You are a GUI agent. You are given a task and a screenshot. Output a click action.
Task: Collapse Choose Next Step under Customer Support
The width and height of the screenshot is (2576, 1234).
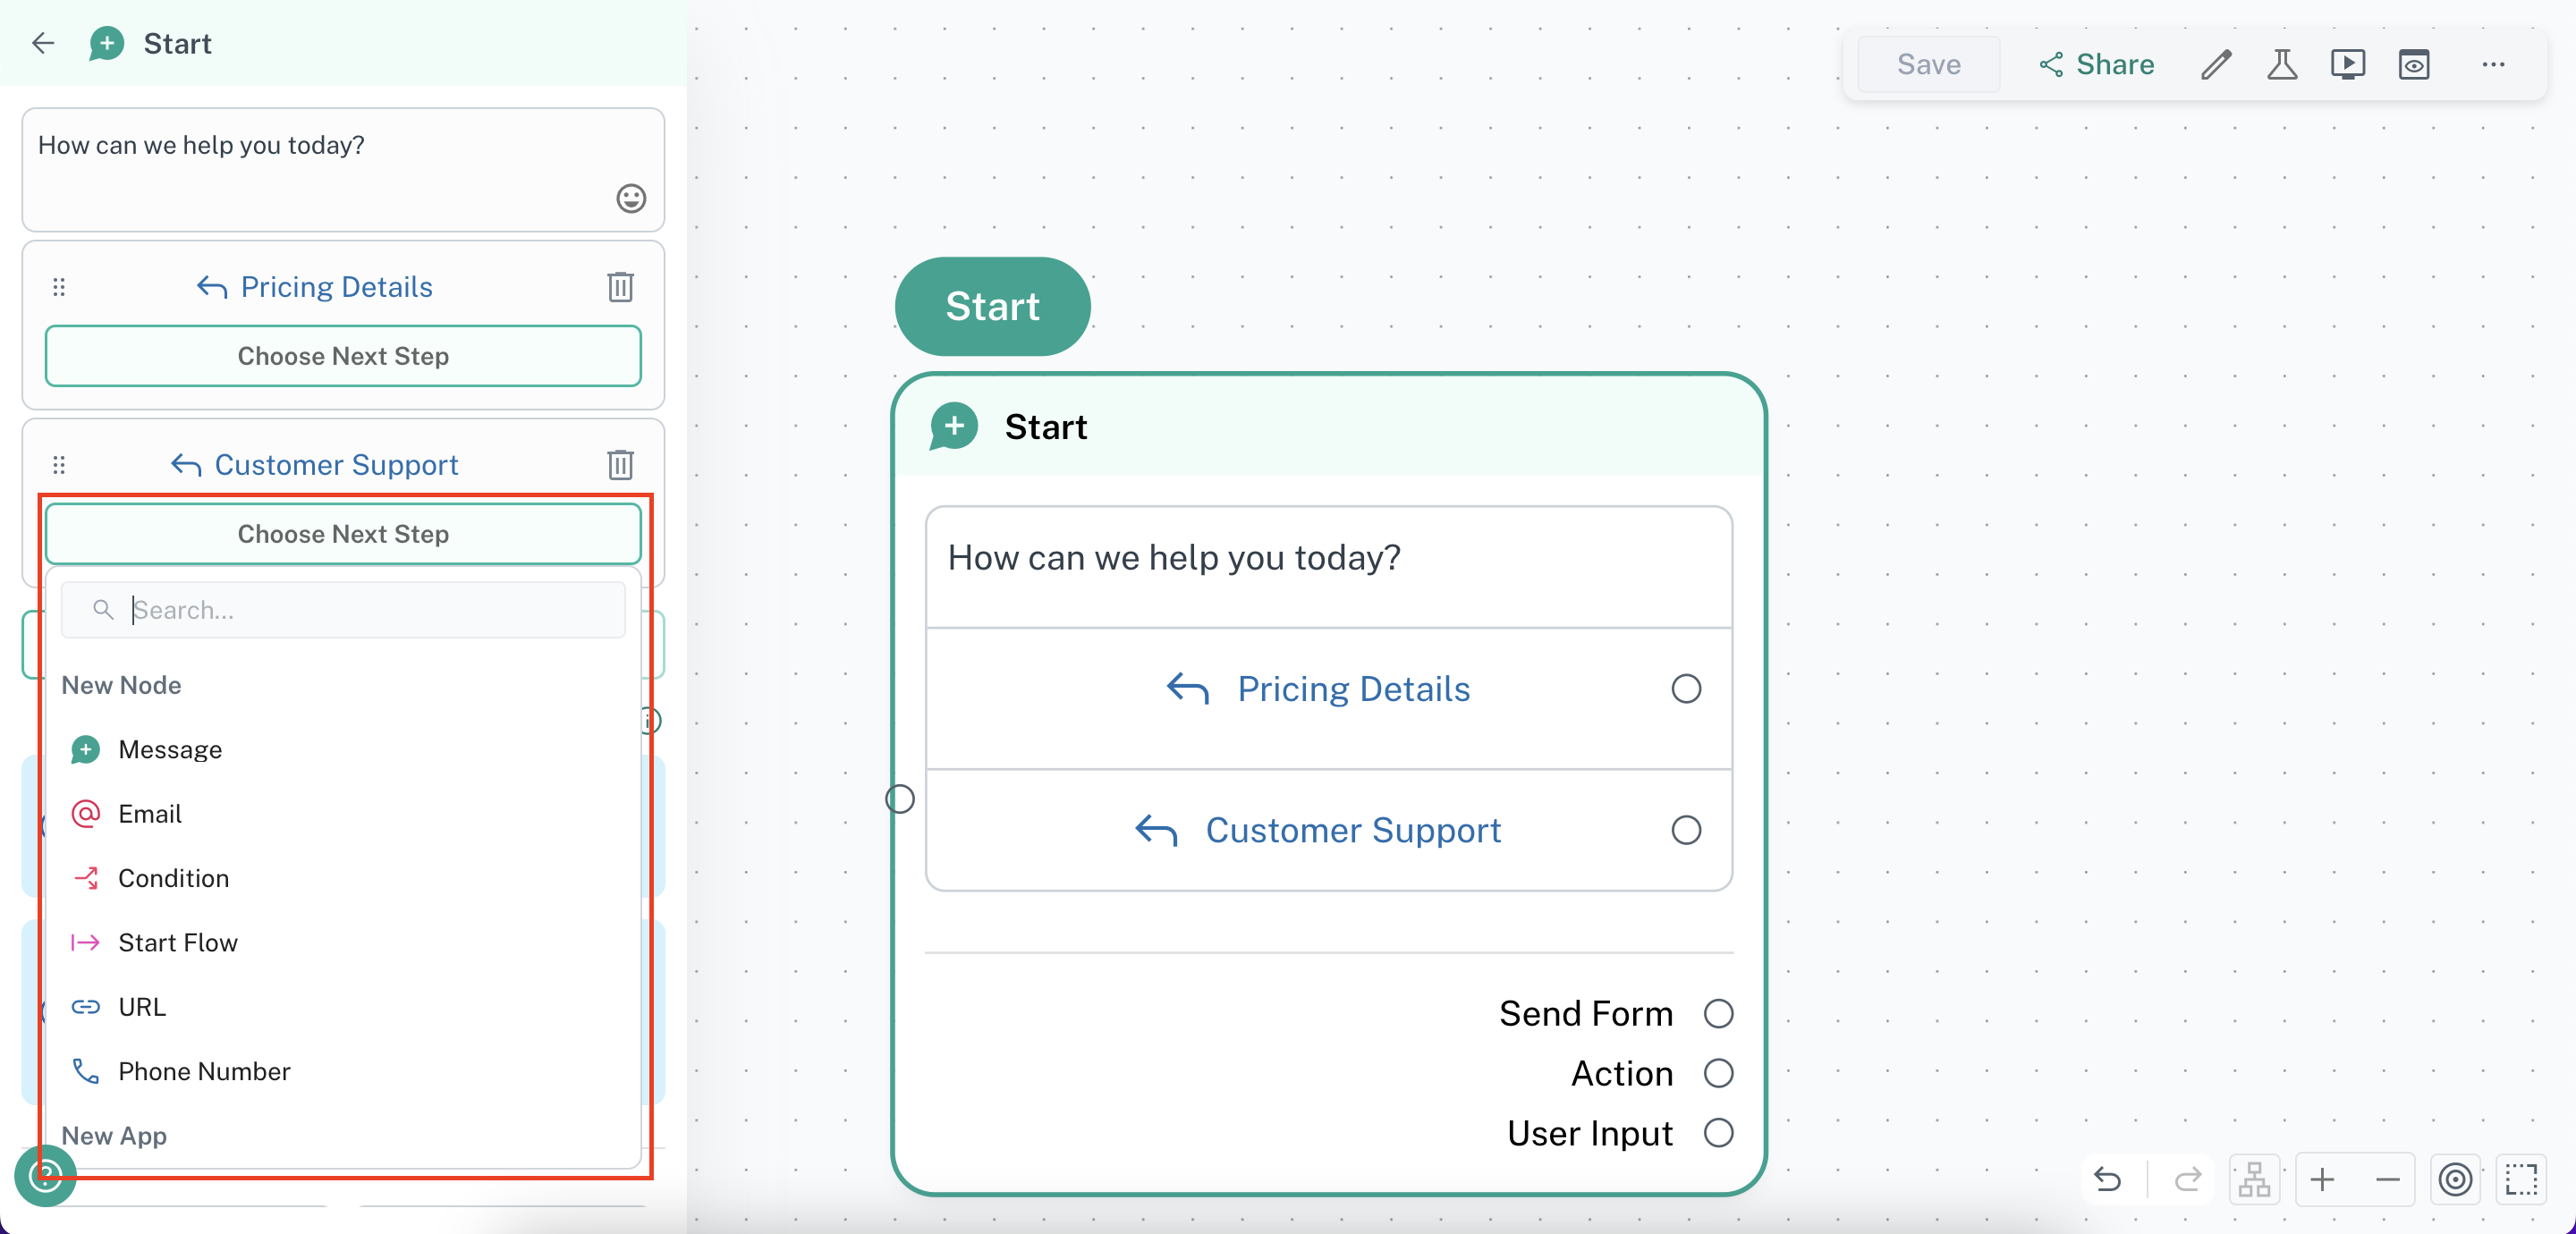pos(343,534)
